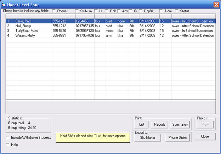Export to Phone Dialer
221x154 pixels.
coord(177,137)
